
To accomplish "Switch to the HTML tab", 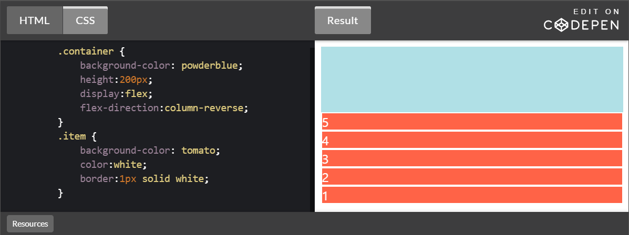I will coord(35,20).
